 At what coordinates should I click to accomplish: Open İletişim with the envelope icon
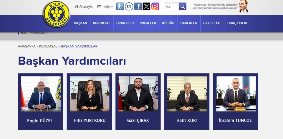point(105,7)
